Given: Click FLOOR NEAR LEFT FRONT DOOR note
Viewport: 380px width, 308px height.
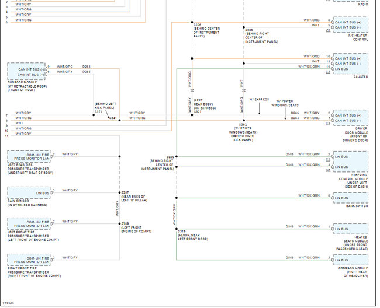Looking at the screenshot, I should [193, 237].
